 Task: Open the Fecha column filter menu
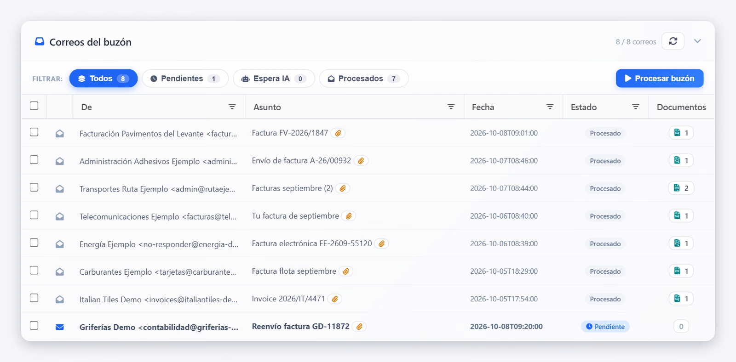[x=550, y=107]
